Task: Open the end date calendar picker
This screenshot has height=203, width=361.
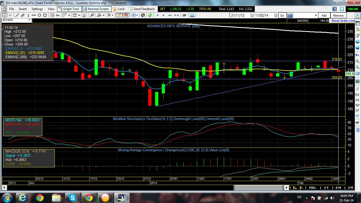Action: point(275,16)
